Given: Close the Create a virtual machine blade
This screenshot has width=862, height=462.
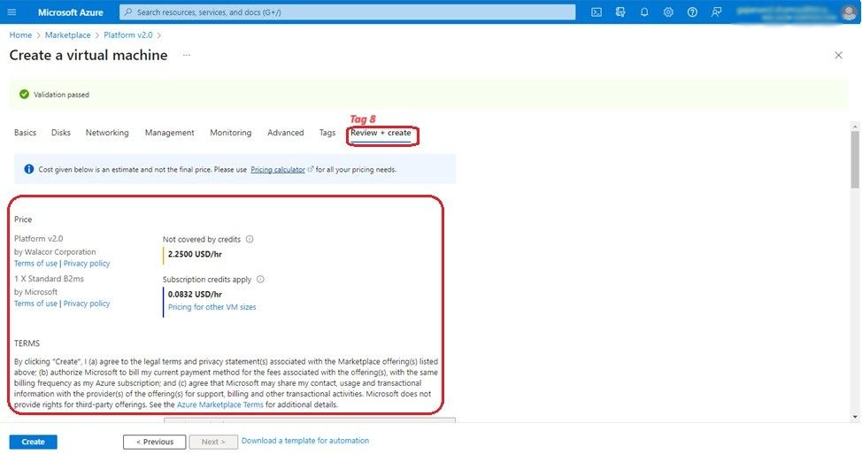Looking at the screenshot, I should [838, 55].
